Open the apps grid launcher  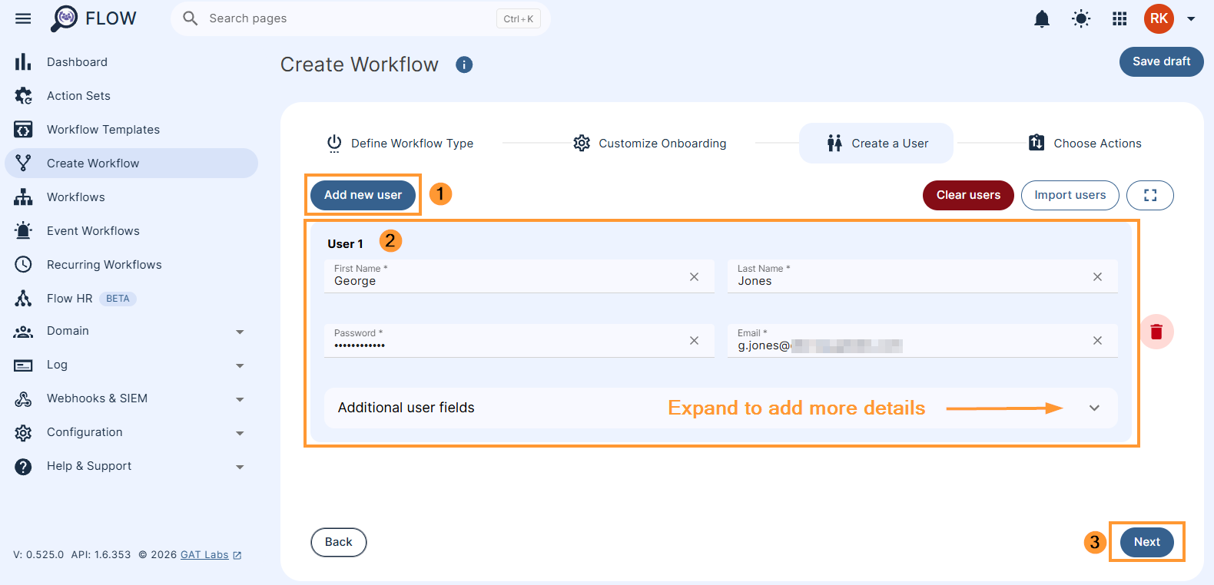pos(1119,18)
